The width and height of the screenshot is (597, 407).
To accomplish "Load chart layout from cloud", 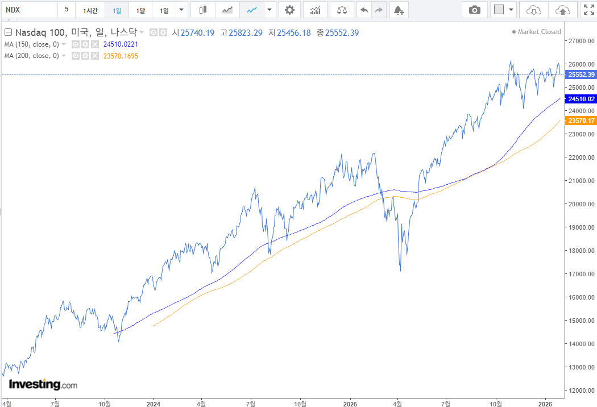I will [534, 10].
